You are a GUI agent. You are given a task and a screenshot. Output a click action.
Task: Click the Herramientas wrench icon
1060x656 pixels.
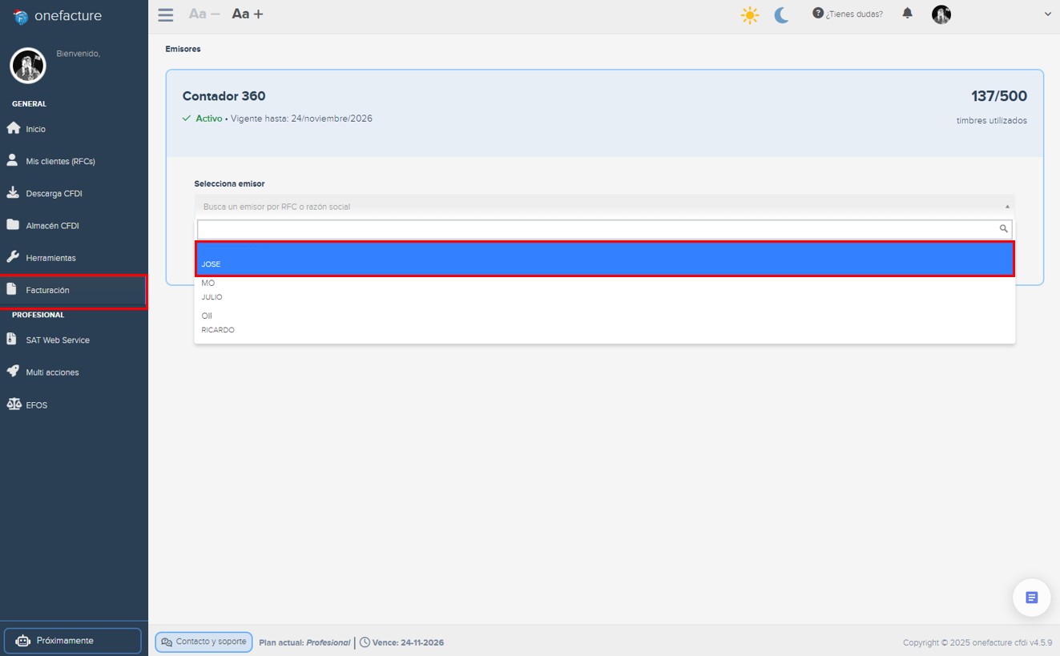point(14,257)
